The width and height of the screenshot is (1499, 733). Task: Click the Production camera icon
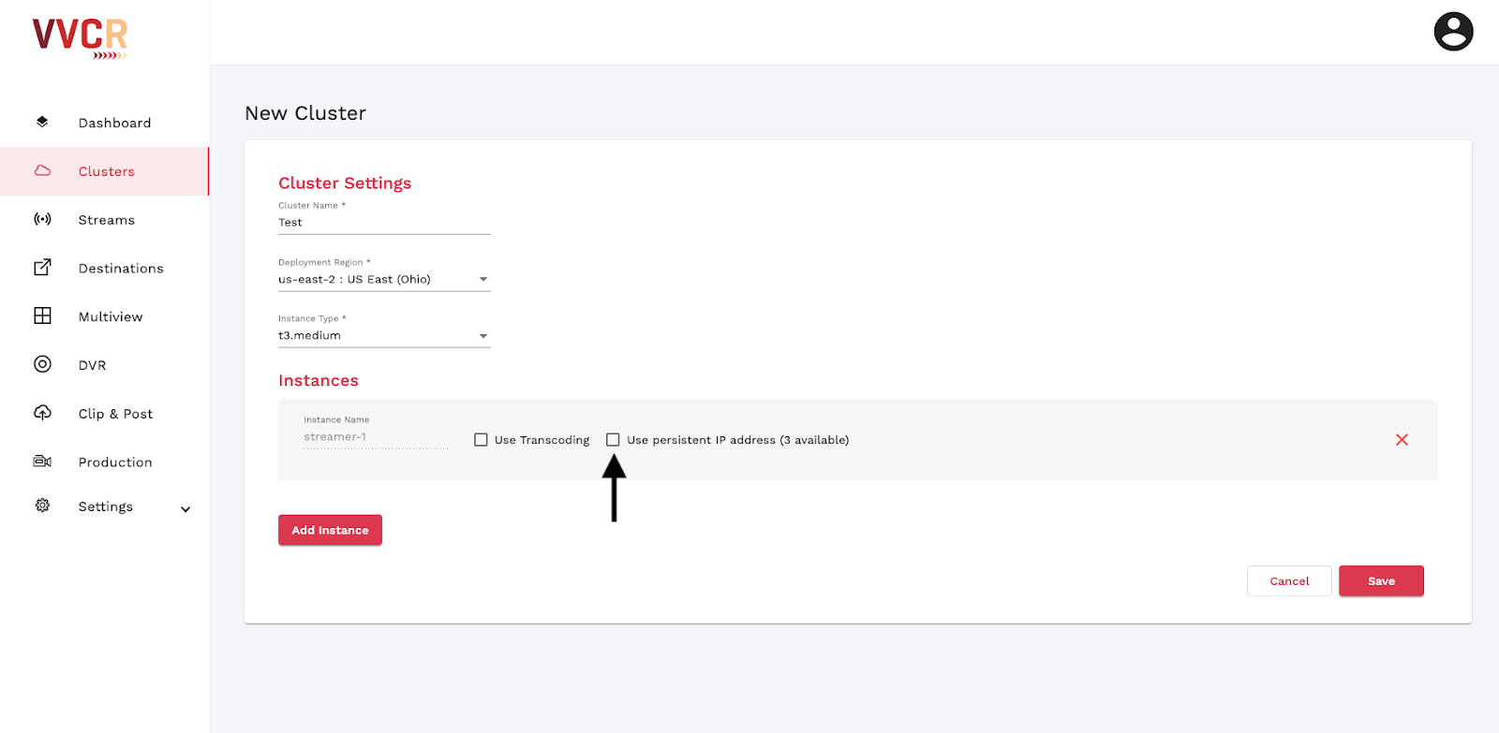coord(42,462)
